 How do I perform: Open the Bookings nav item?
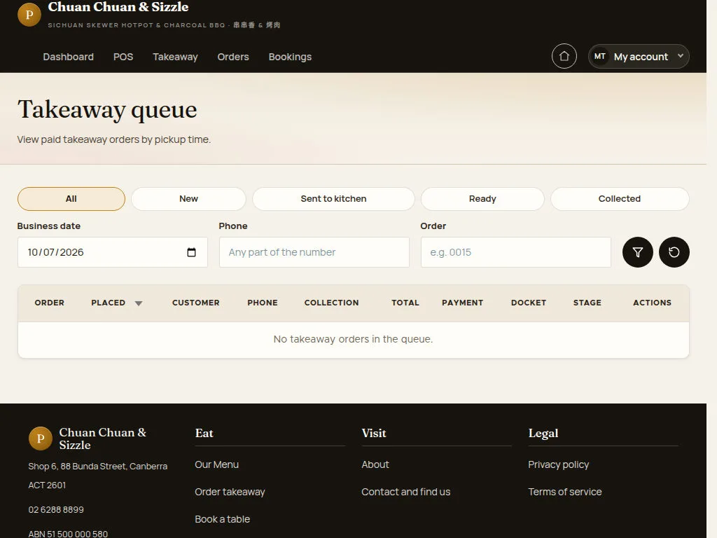(290, 57)
